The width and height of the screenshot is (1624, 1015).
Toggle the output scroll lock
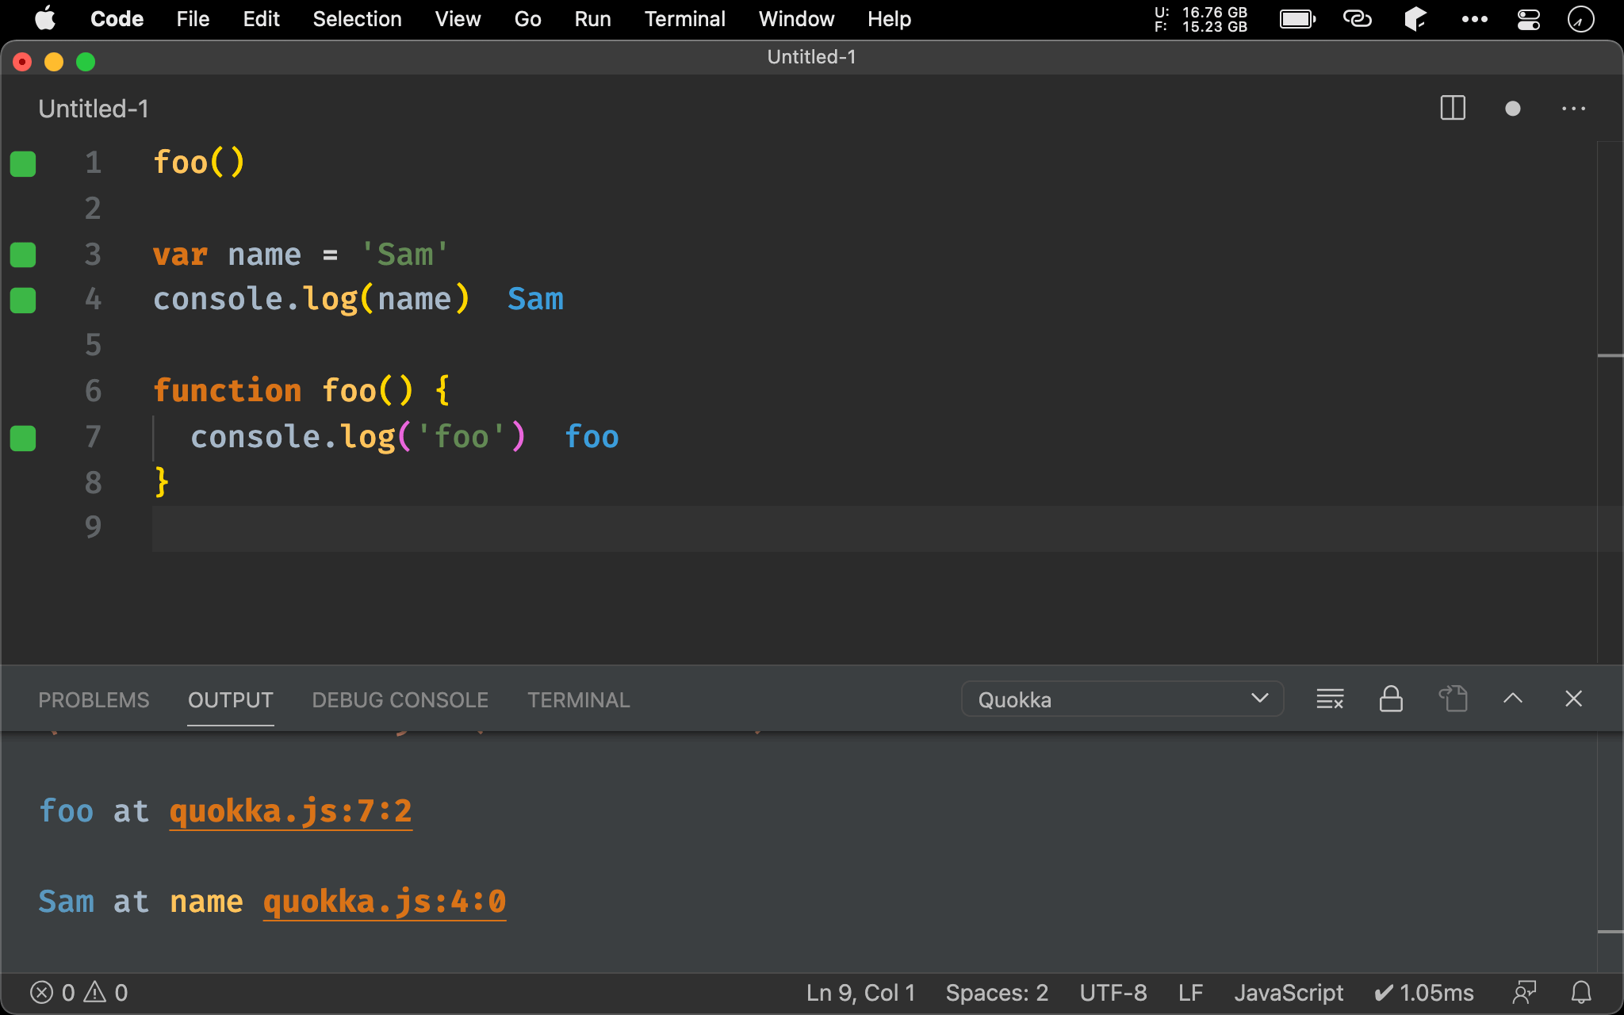1391,699
